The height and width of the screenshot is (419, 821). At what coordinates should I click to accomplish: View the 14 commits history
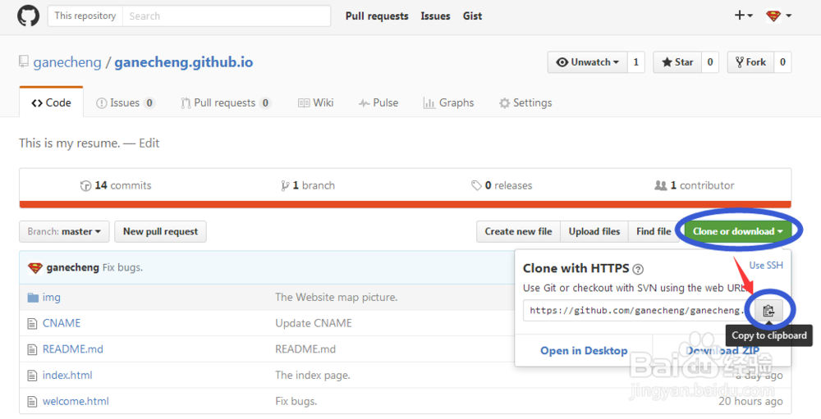(x=116, y=185)
